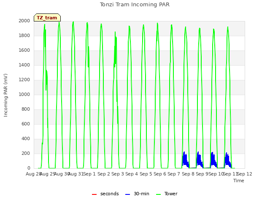This screenshot has height=202, width=270.
Task: Click the Sep 2 x-axis label
Action: [x=104, y=174]
